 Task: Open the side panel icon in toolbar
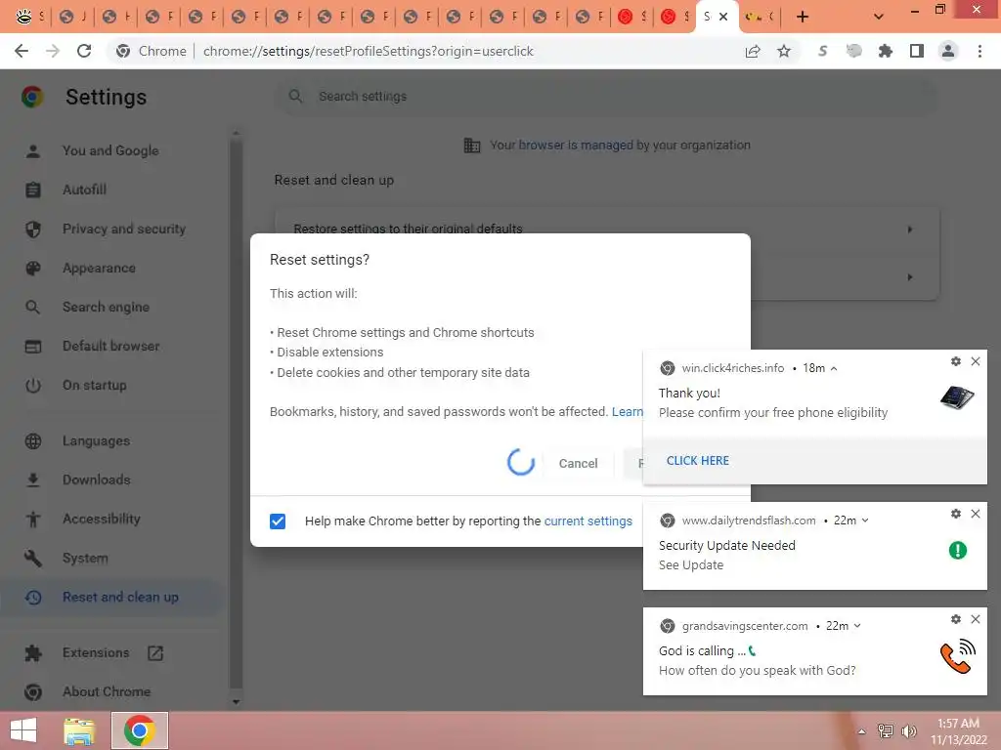tap(917, 51)
